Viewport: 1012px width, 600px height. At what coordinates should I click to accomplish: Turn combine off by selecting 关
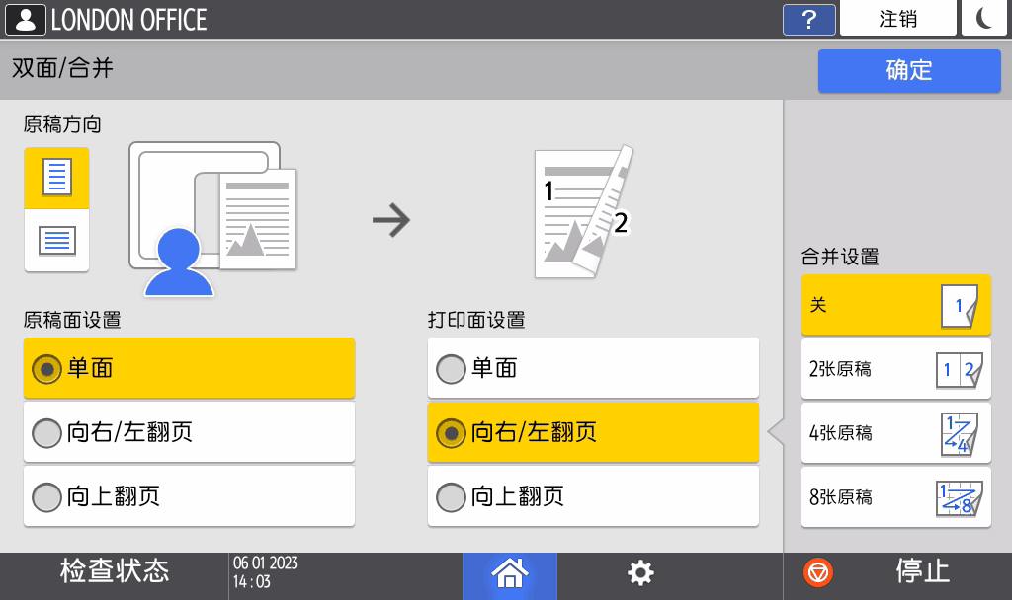tap(894, 306)
